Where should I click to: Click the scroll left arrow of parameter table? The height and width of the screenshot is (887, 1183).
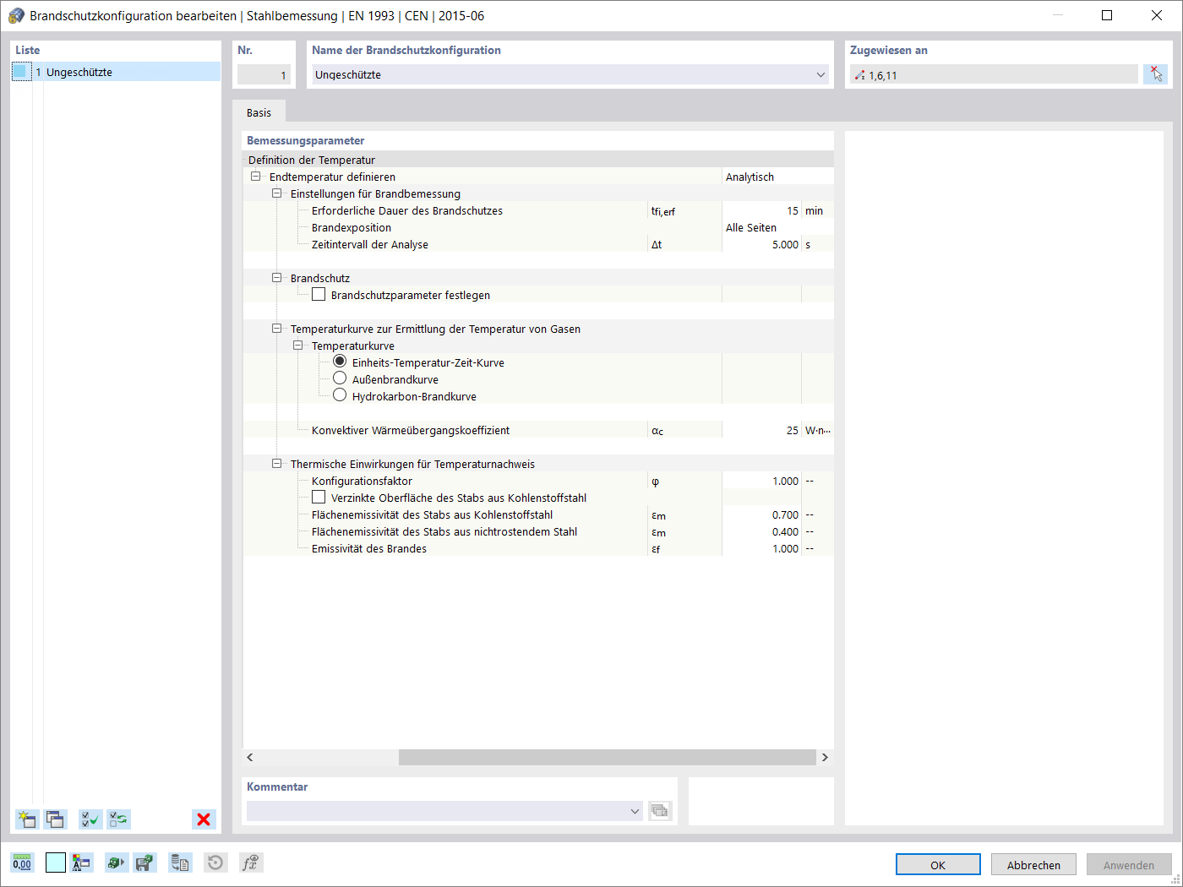(250, 757)
